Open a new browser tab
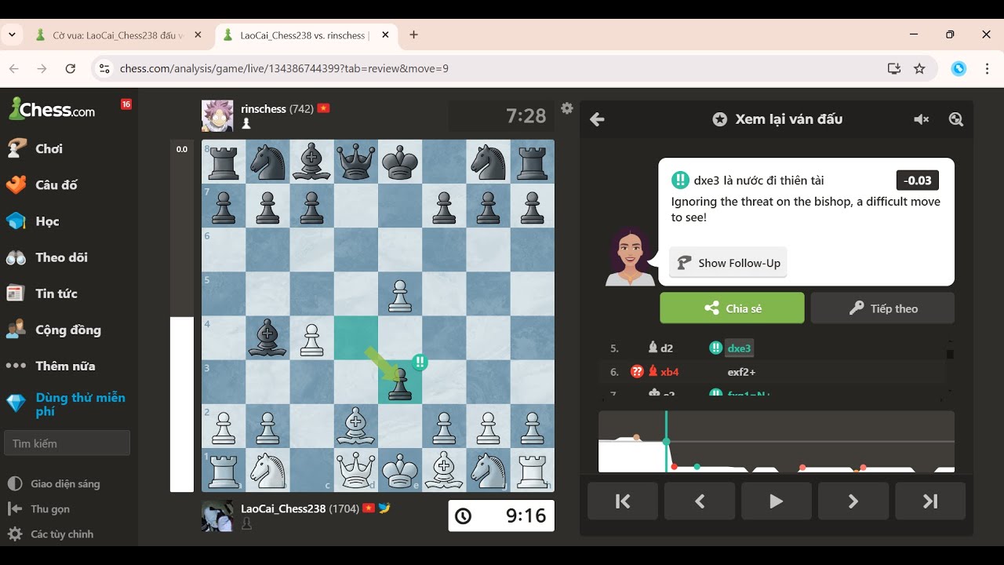 (414, 35)
